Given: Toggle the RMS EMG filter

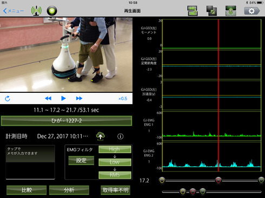Looking at the screenshot, I should (x=115, y=175).
